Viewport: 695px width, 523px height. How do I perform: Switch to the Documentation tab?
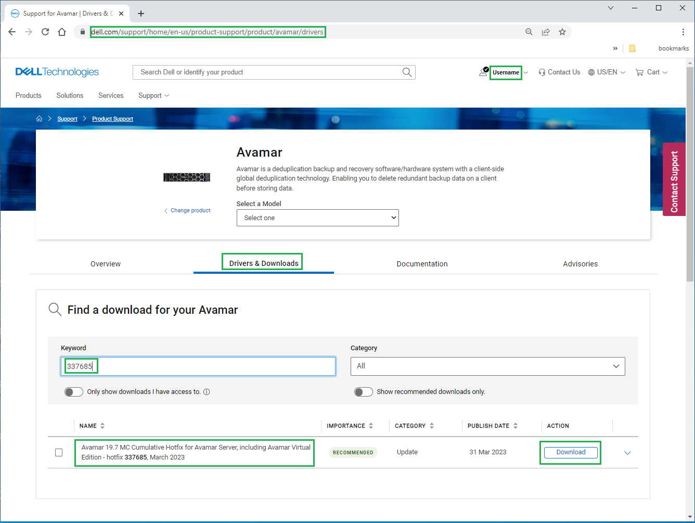pos(422,264)
